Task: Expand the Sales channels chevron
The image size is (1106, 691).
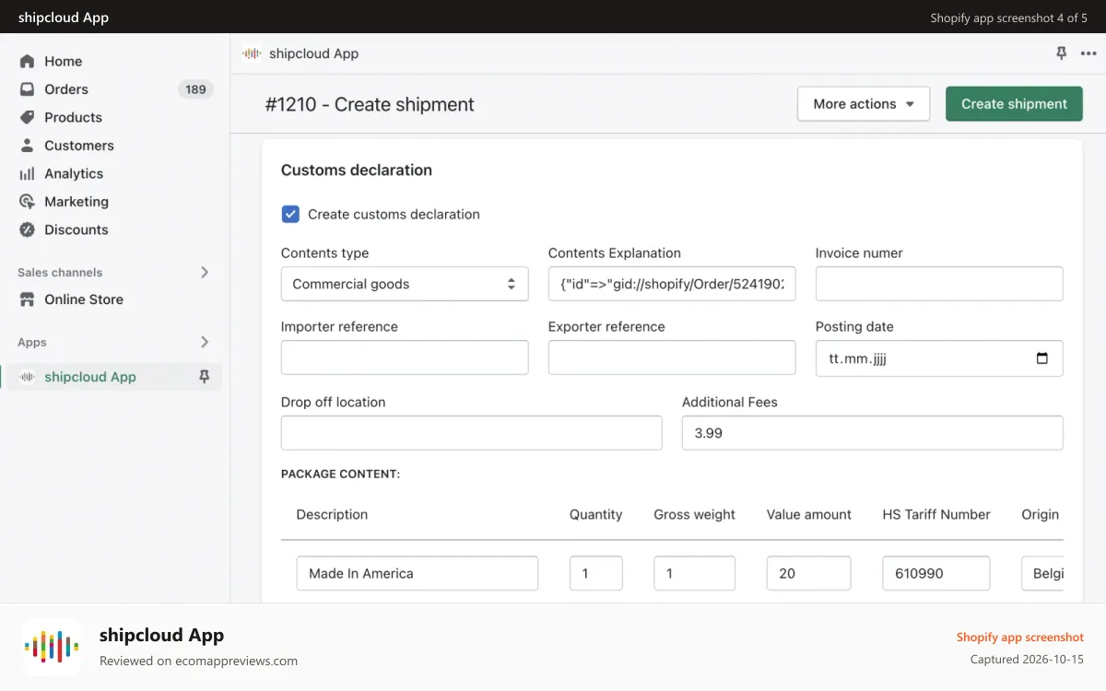Action: (205, 273)
